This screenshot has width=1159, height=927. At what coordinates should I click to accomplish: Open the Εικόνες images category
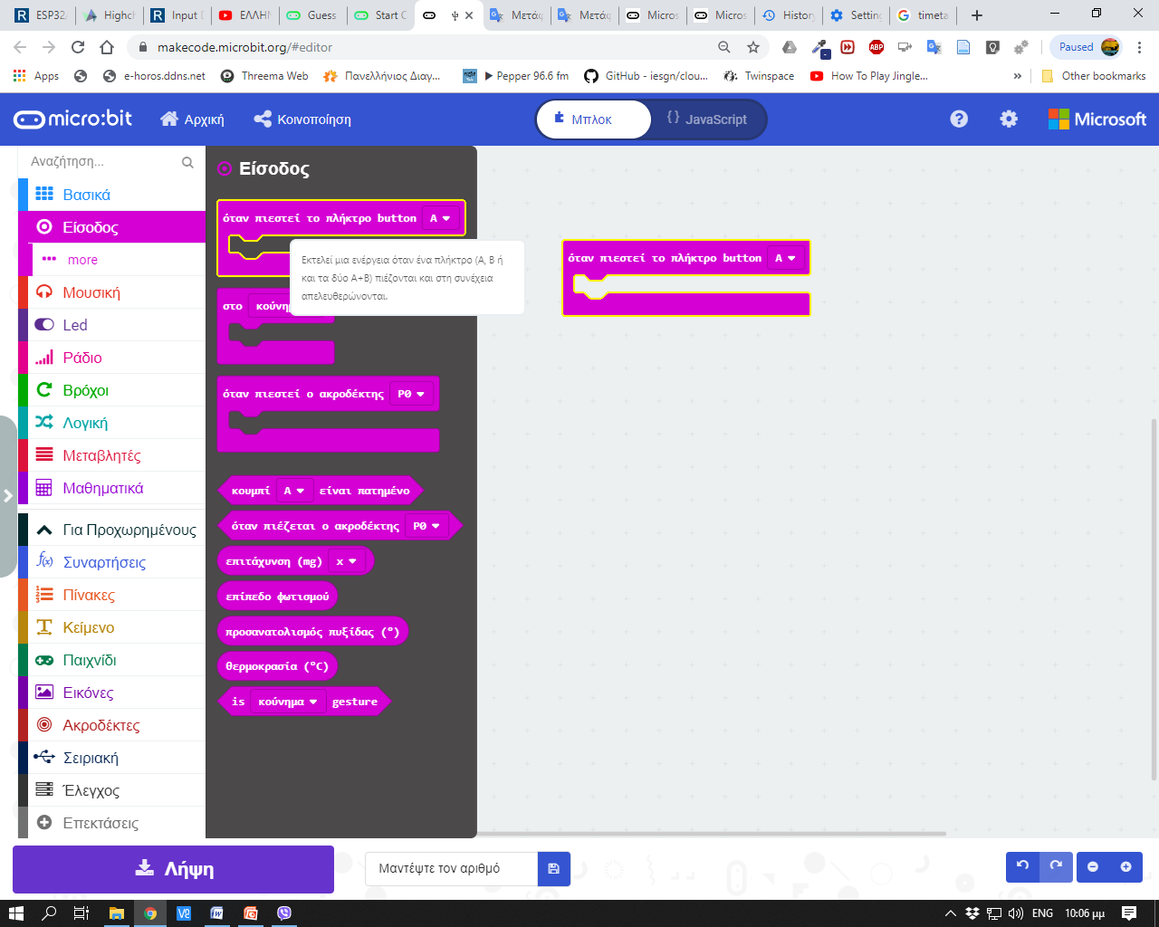click(x=112, y=693)
